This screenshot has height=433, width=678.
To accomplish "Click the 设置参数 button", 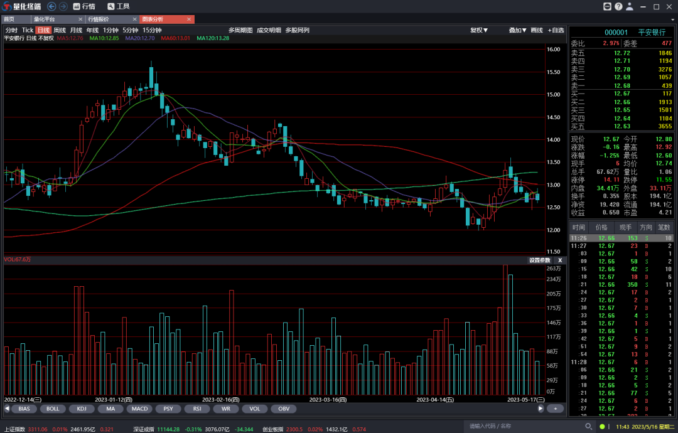I will pos(539,260).
